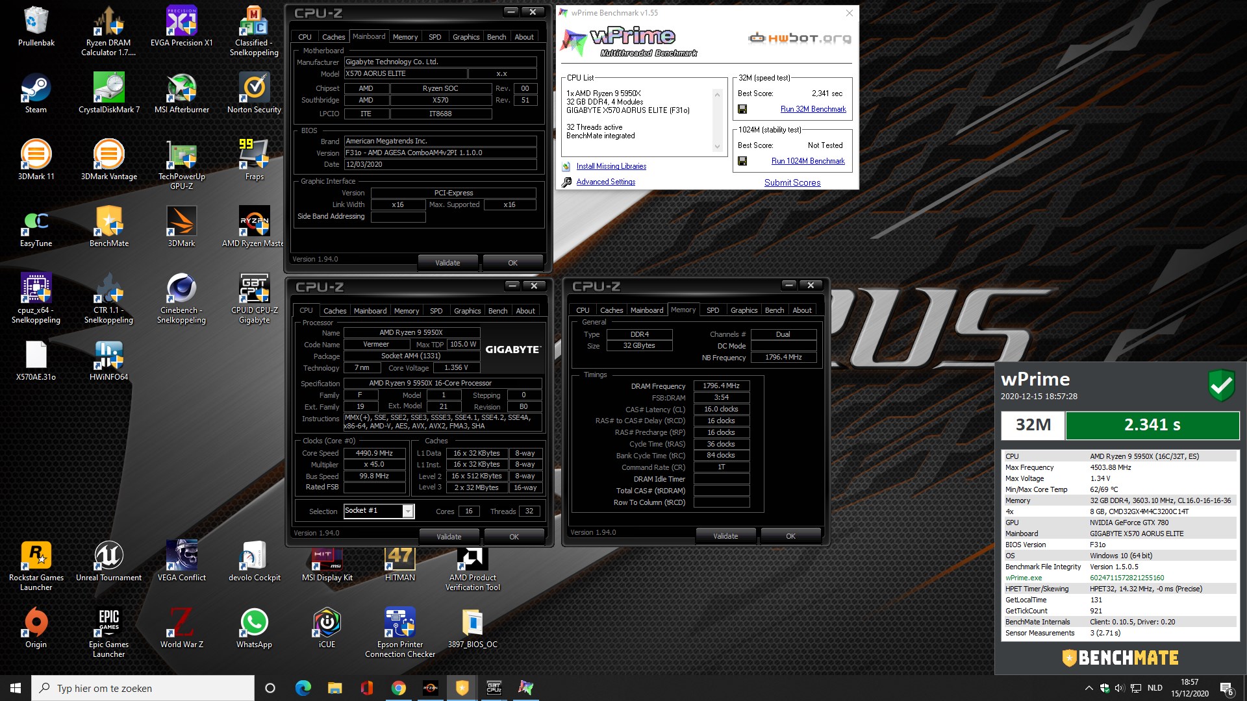Open MSI Afterburner desktop icon
The image size is (1247, 701).
tap(182, 93)
